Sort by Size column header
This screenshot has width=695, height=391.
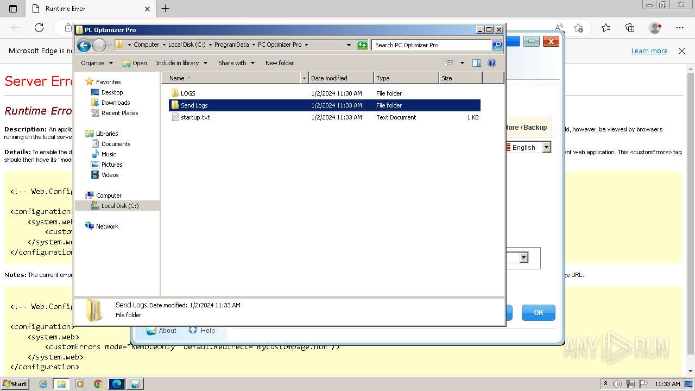460,78
